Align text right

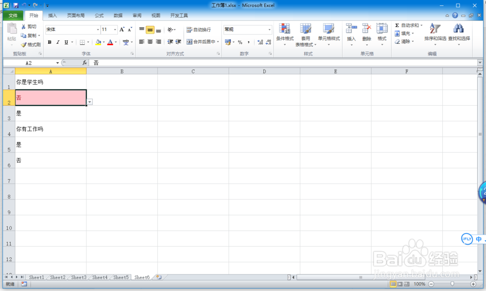coord(158,42)
